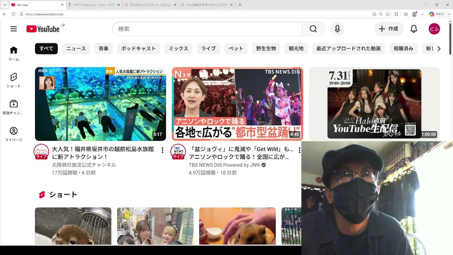Expand the browser tab list chevron
Viewport: 453px width, 255px height.
pyautogui.click(x=5, y=5)
